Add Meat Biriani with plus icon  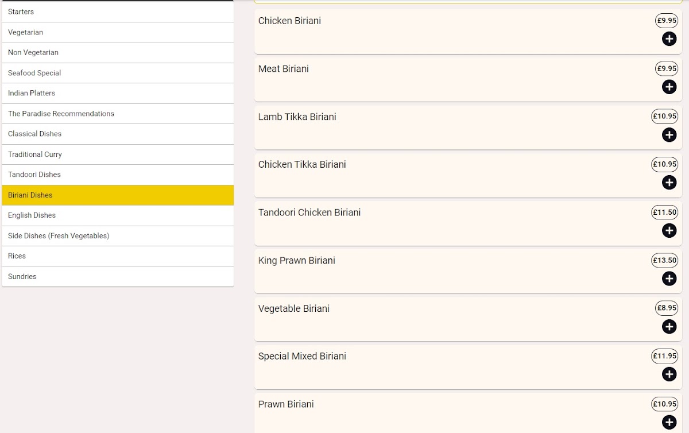pos(669,87)
